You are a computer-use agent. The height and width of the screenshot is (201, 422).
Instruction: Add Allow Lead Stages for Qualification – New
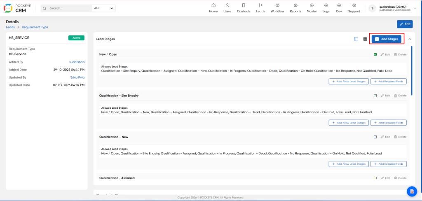349,164
